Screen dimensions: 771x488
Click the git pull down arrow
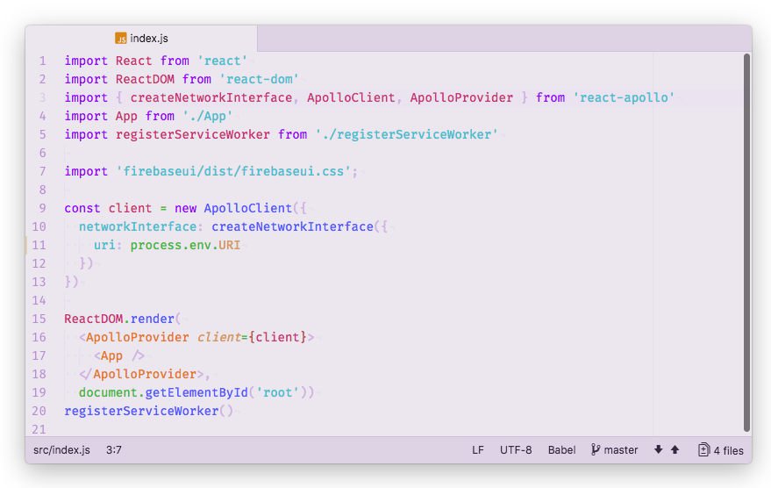point(659,449)
